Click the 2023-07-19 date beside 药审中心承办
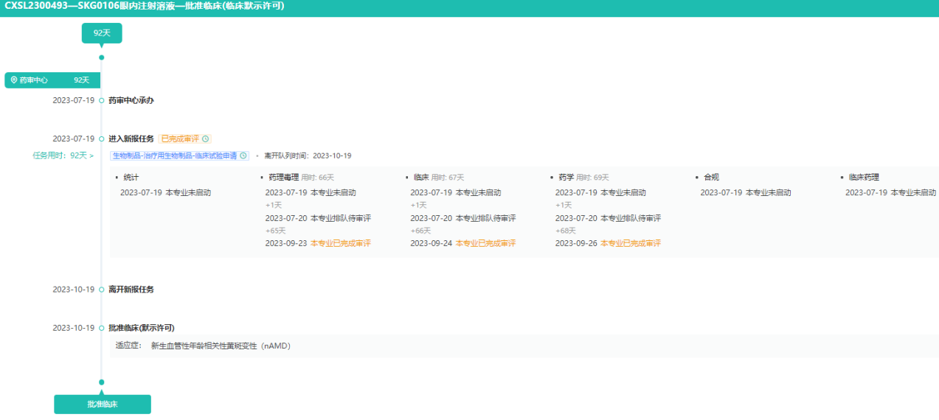939x420 pixels. 74,100
